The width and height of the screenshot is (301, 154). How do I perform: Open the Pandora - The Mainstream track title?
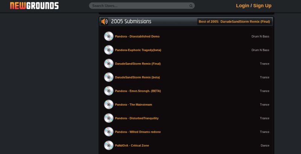[x=134, y=104]
